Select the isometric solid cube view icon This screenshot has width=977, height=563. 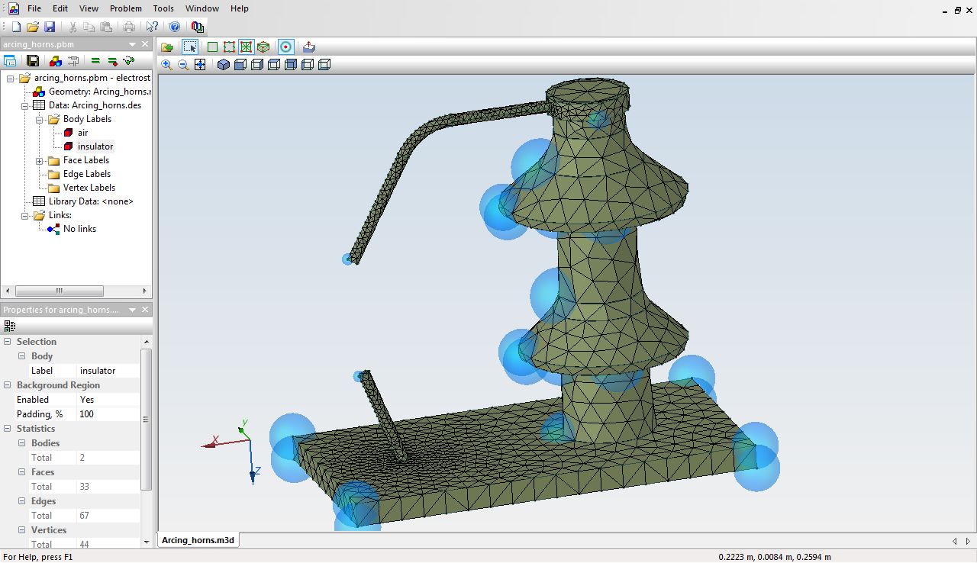[224, 65]
